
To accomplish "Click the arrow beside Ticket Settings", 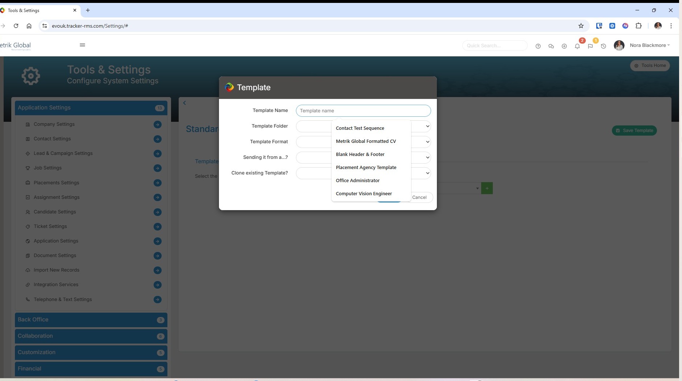I will pyautogui.click(x=158, y=226).
